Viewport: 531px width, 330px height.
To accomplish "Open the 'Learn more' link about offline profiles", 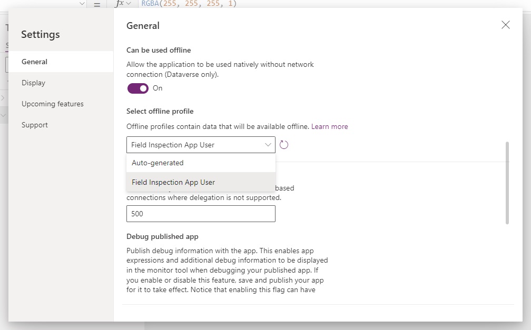I will pos(330,126).
